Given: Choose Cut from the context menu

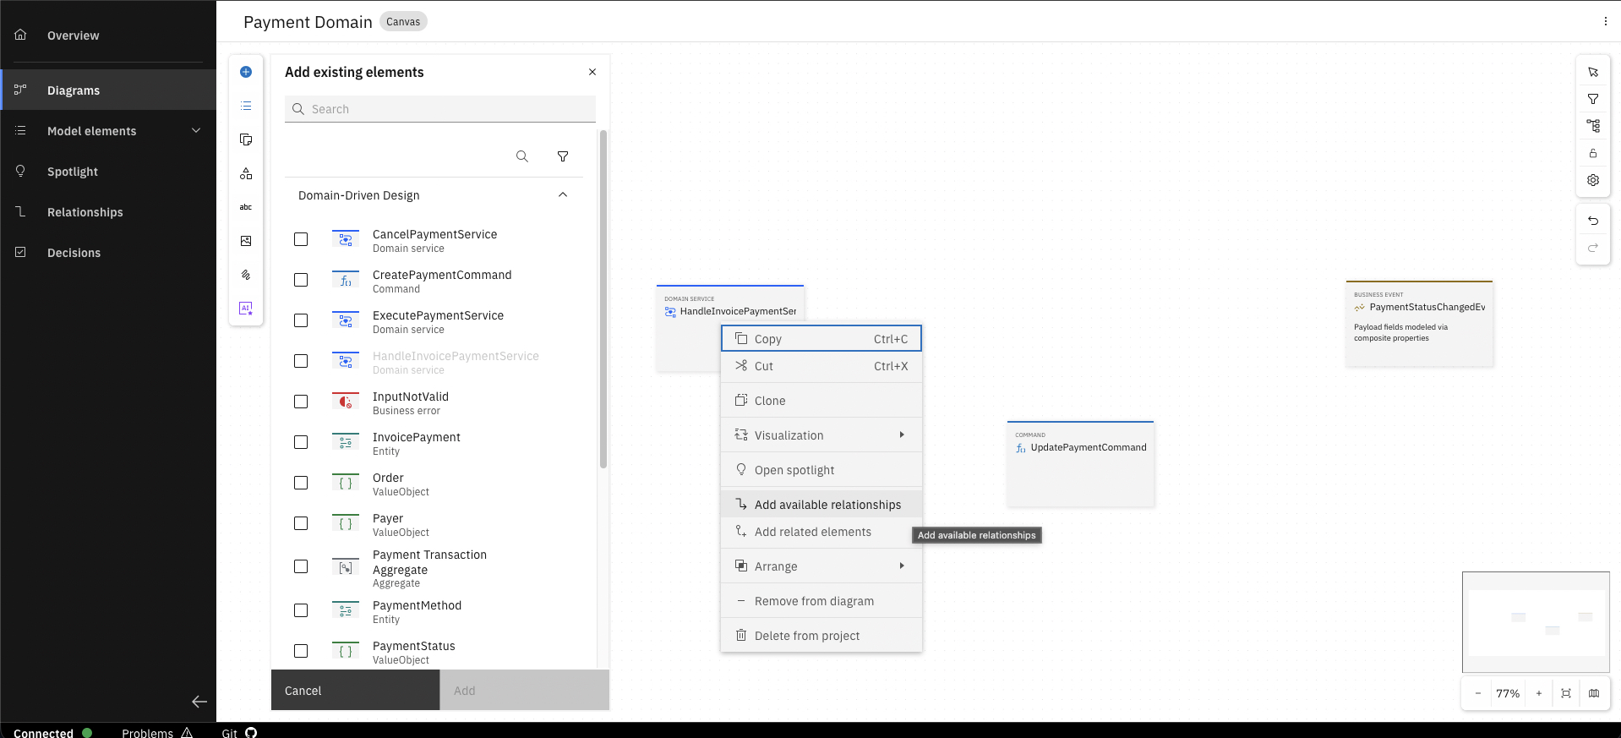Looking at the screenshot, I should (x=821, y=366).
